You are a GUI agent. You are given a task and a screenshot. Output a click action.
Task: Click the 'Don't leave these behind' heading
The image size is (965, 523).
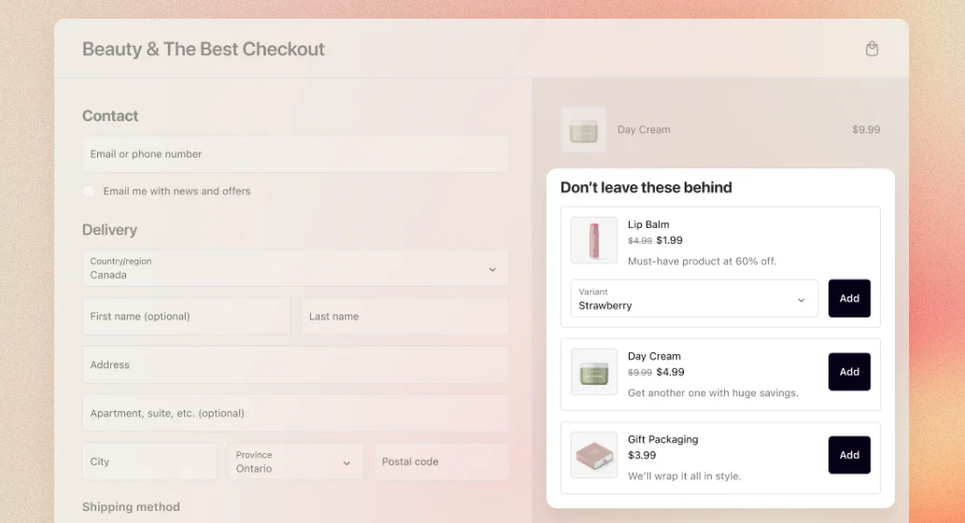click(646, 188)
